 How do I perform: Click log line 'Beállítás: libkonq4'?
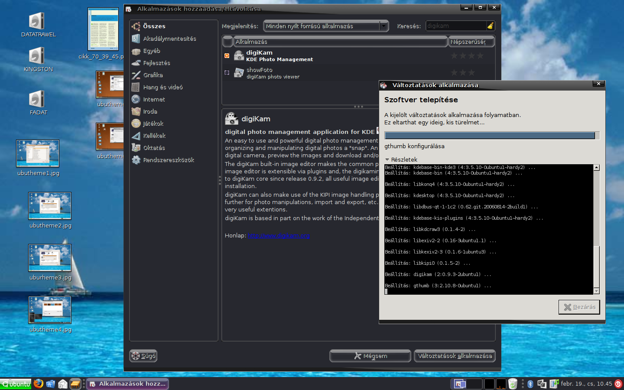point(450,184)
